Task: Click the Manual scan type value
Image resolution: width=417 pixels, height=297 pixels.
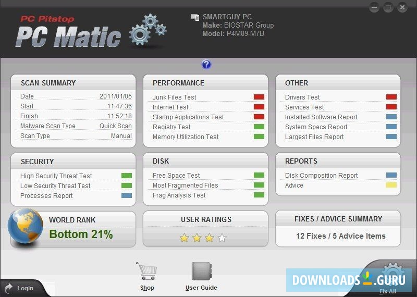Action: pos(121,136)
